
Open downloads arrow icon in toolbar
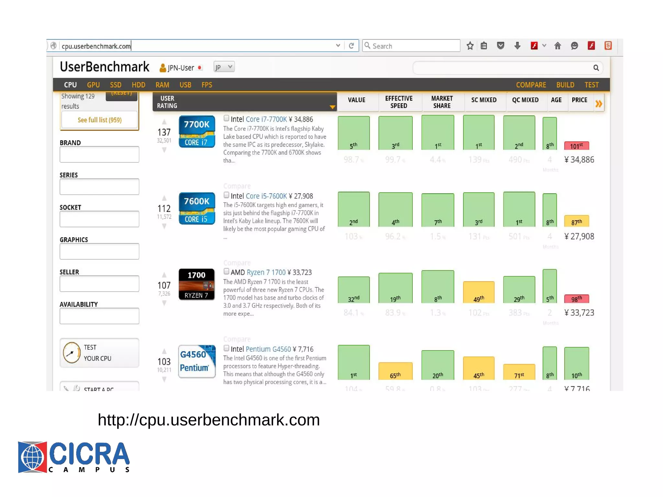(517, 46)
